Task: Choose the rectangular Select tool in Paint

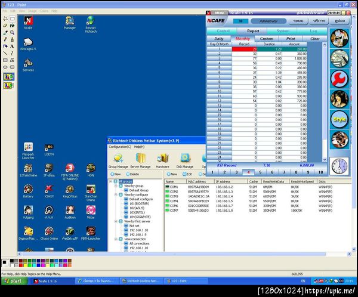Action: [13, 18]
